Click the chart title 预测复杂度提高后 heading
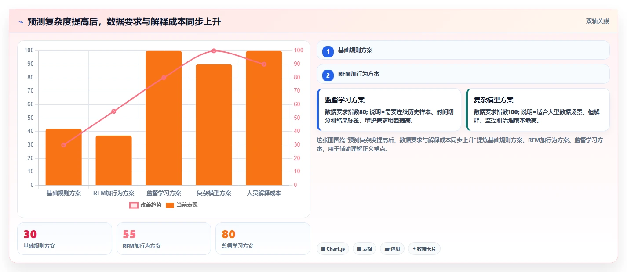 click(124, 21)
